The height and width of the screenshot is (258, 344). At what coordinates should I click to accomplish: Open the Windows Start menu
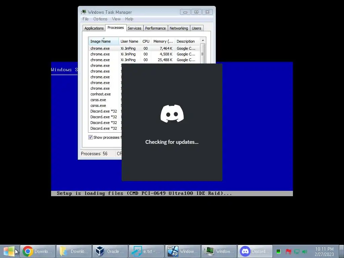pos(9,251)
